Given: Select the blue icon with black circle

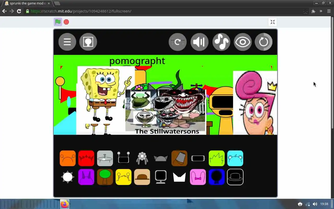Looking at the screenshot, I should [x=217, y=177].
